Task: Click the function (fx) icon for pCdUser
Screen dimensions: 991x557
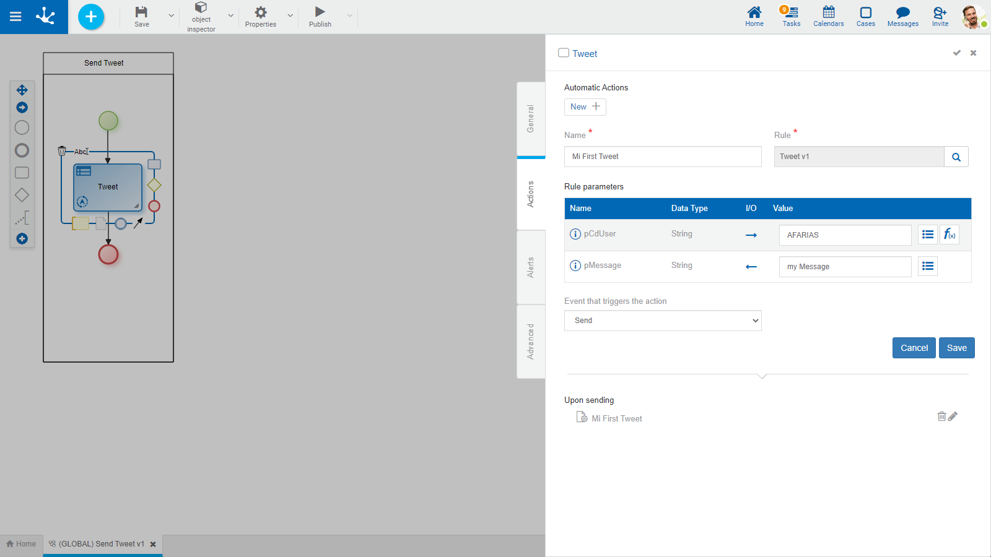Action: click(949, 235)
